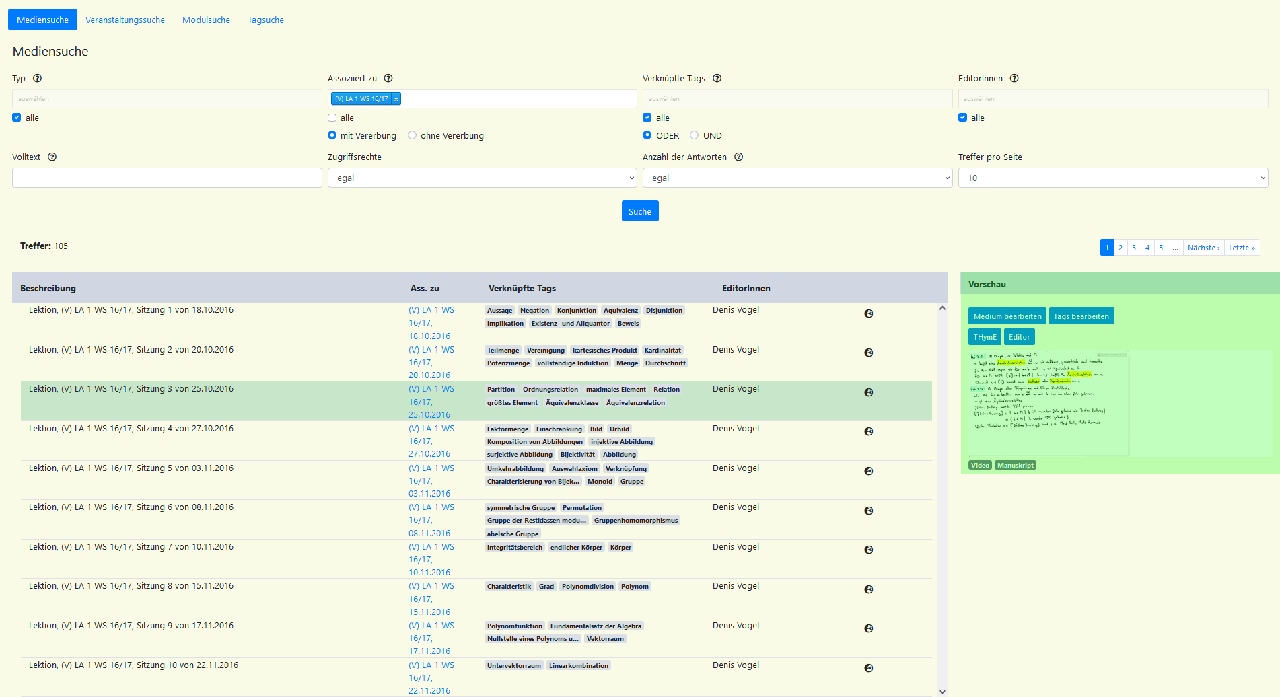Click the help icon next to Volltext
This screenshot has width=1280, height=697.
click(52, 157)
